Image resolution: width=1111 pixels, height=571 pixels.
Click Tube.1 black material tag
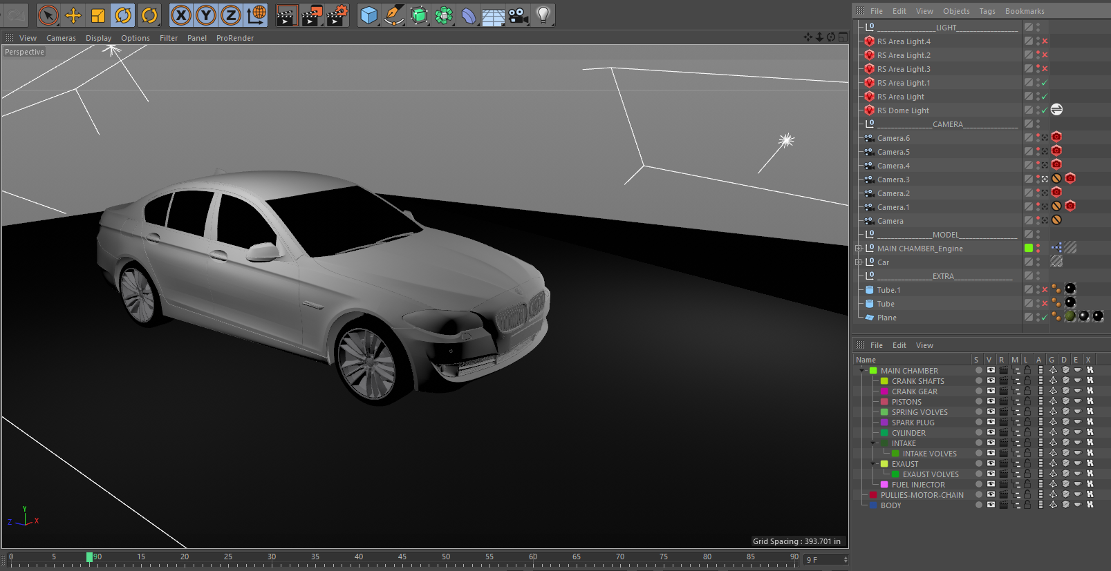pyautogui.click(x=1070, y=289)
